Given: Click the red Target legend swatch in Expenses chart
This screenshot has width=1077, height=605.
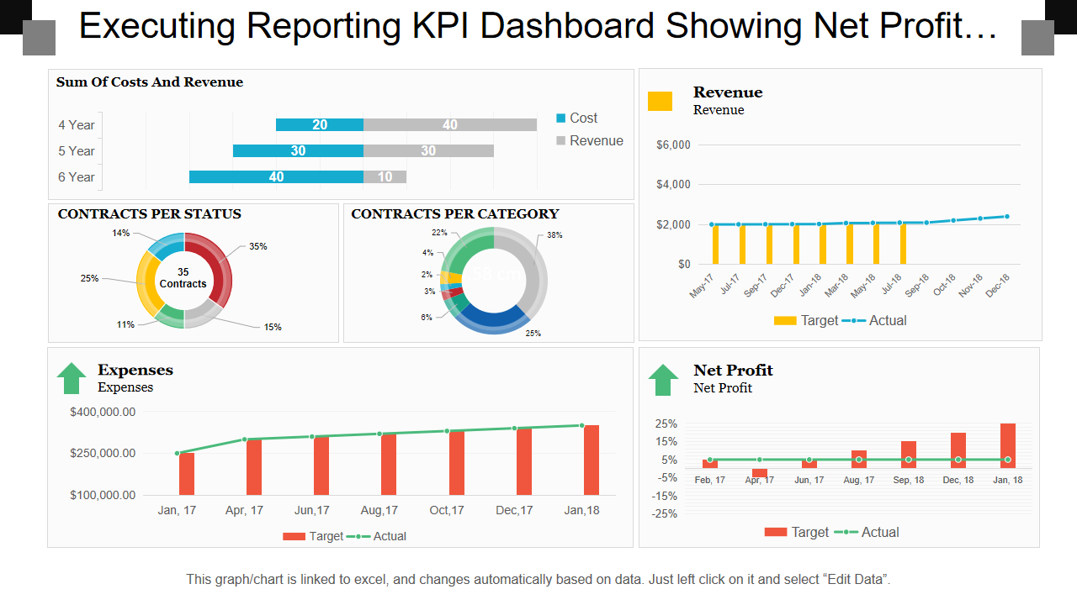Looking at the screenshot, I should coord(294,536).
